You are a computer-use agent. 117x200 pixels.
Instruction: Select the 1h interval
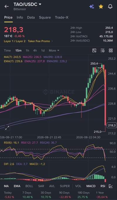point(28,50)
